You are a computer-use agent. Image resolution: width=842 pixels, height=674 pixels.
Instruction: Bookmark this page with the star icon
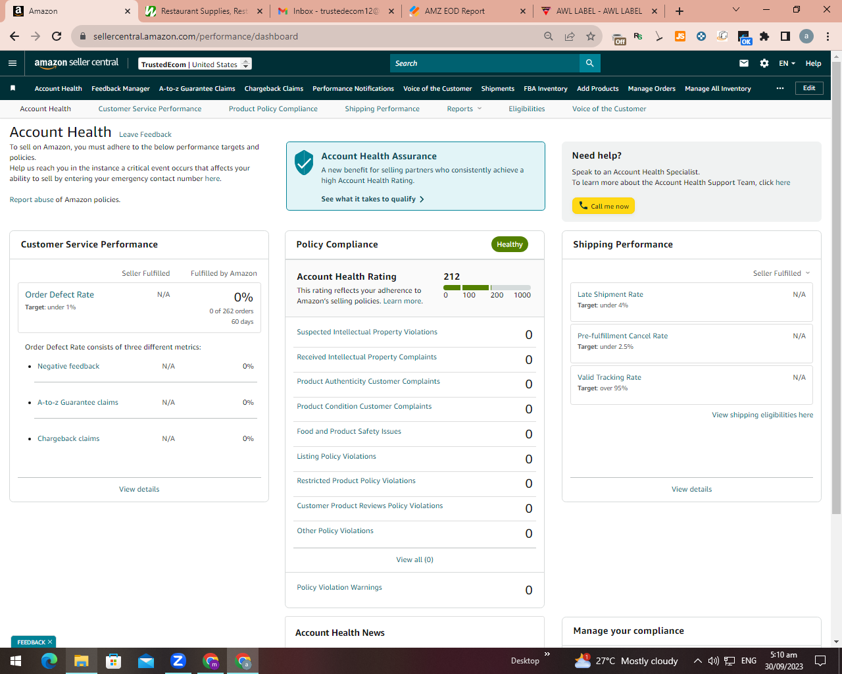click(x=591, y=36)
